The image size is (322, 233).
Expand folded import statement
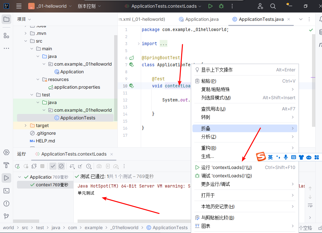[139, 44]
